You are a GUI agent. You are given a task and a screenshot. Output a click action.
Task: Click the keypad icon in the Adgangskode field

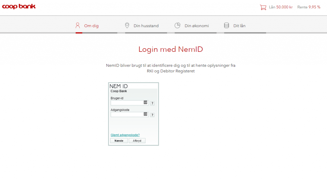coord(145,114)
